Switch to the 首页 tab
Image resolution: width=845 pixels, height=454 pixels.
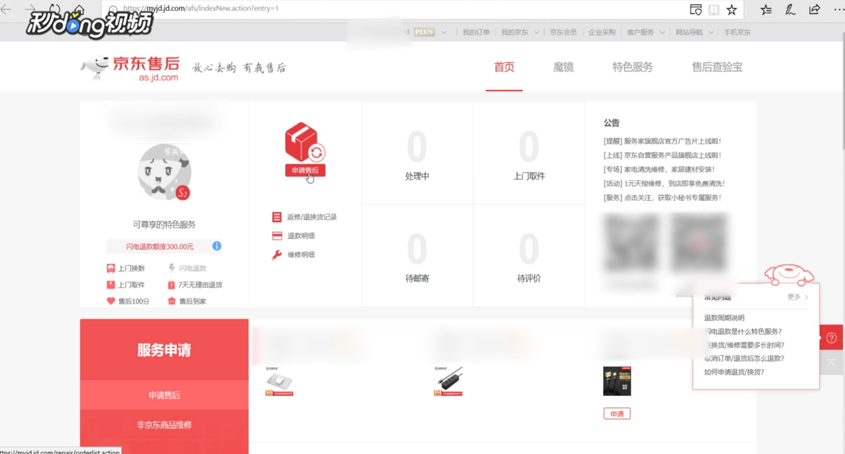(x=504, y=67)
